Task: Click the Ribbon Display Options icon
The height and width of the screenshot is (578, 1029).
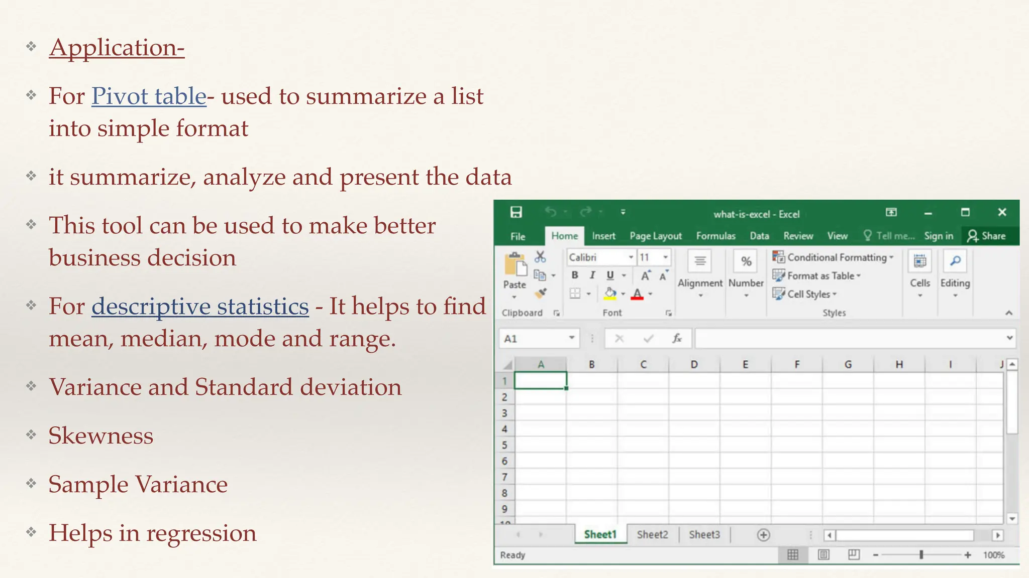Action: 891,212
